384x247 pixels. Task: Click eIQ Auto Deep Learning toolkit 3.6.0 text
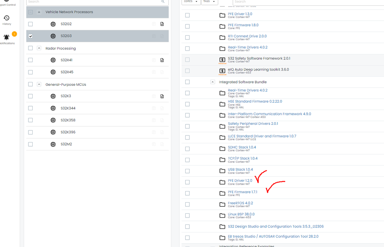[258, 69]
